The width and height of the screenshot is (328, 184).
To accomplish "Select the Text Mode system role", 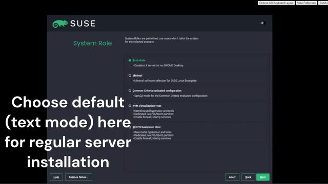I will (130, 60).
